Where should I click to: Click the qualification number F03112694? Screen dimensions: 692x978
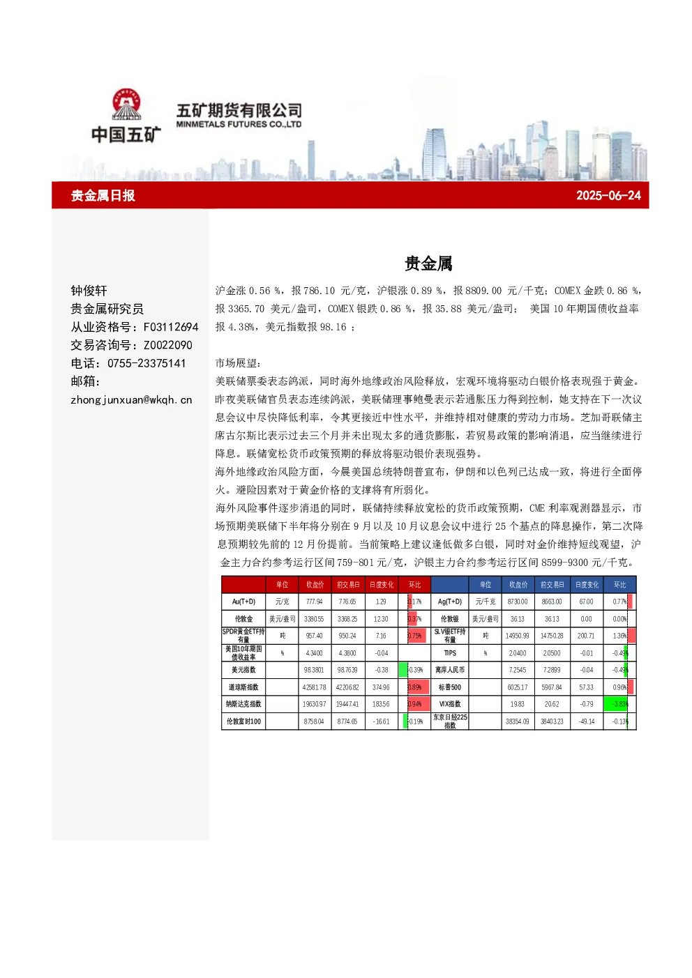coord(171,327)
